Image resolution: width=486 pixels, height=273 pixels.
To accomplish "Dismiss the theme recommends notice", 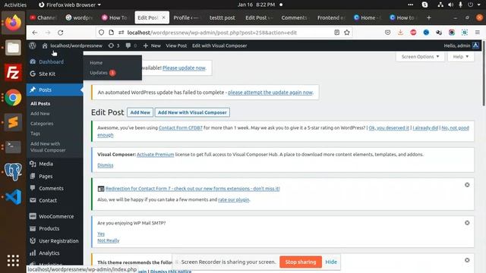I will click(467, 260).
